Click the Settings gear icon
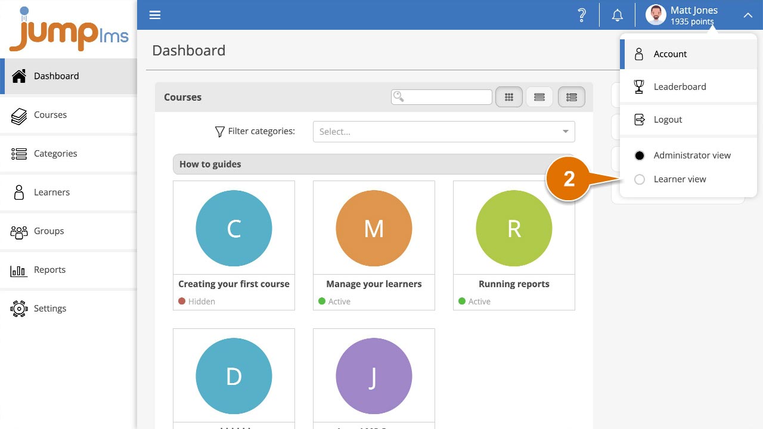 [19, 309]
